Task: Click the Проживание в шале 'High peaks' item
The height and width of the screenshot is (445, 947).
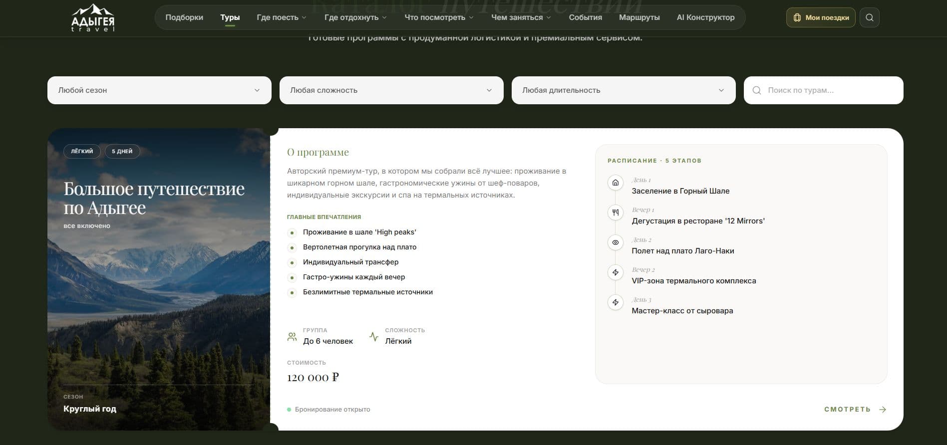Action: tap(359, 232)
